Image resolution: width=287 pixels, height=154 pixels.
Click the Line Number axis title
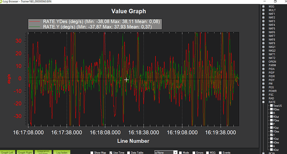pyautogui.click(x=133, y=141)
